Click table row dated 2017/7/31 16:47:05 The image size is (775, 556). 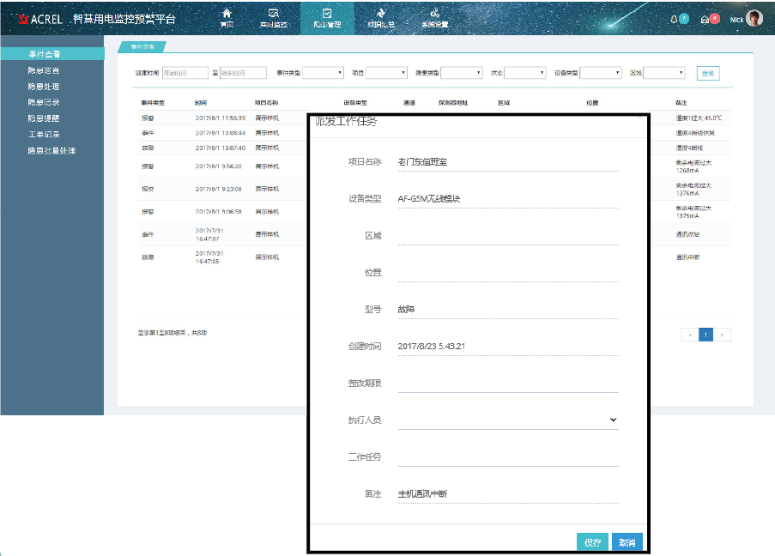(222, 257)
